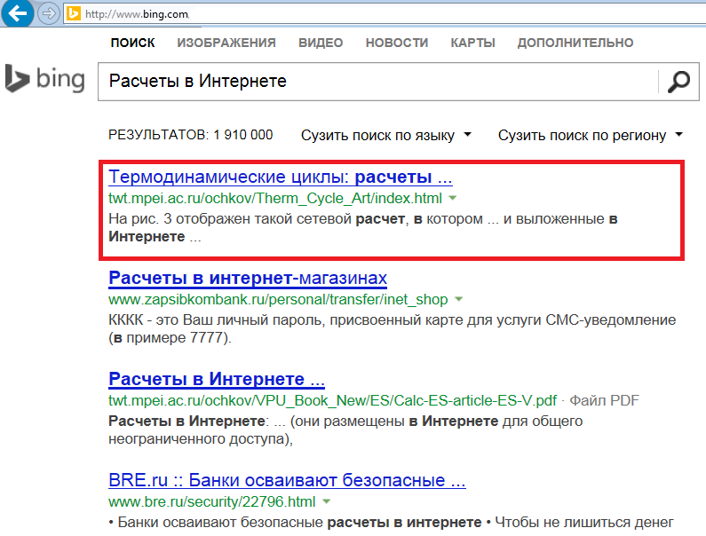Click the browser Back arrow button
Image resolution: width=706 pixels, height=536 pixels.
click(17, 13)
